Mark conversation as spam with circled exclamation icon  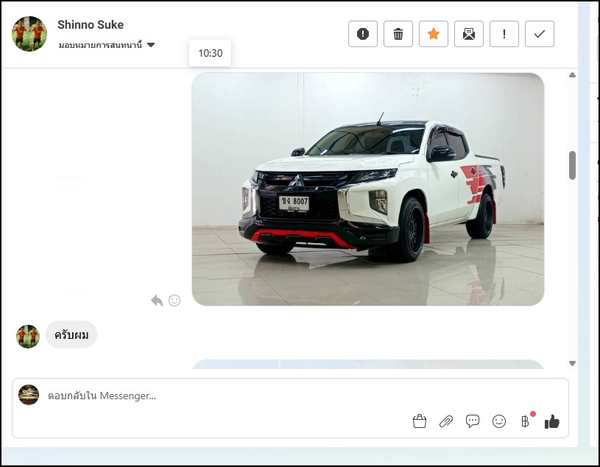click(x=363, y=34)
